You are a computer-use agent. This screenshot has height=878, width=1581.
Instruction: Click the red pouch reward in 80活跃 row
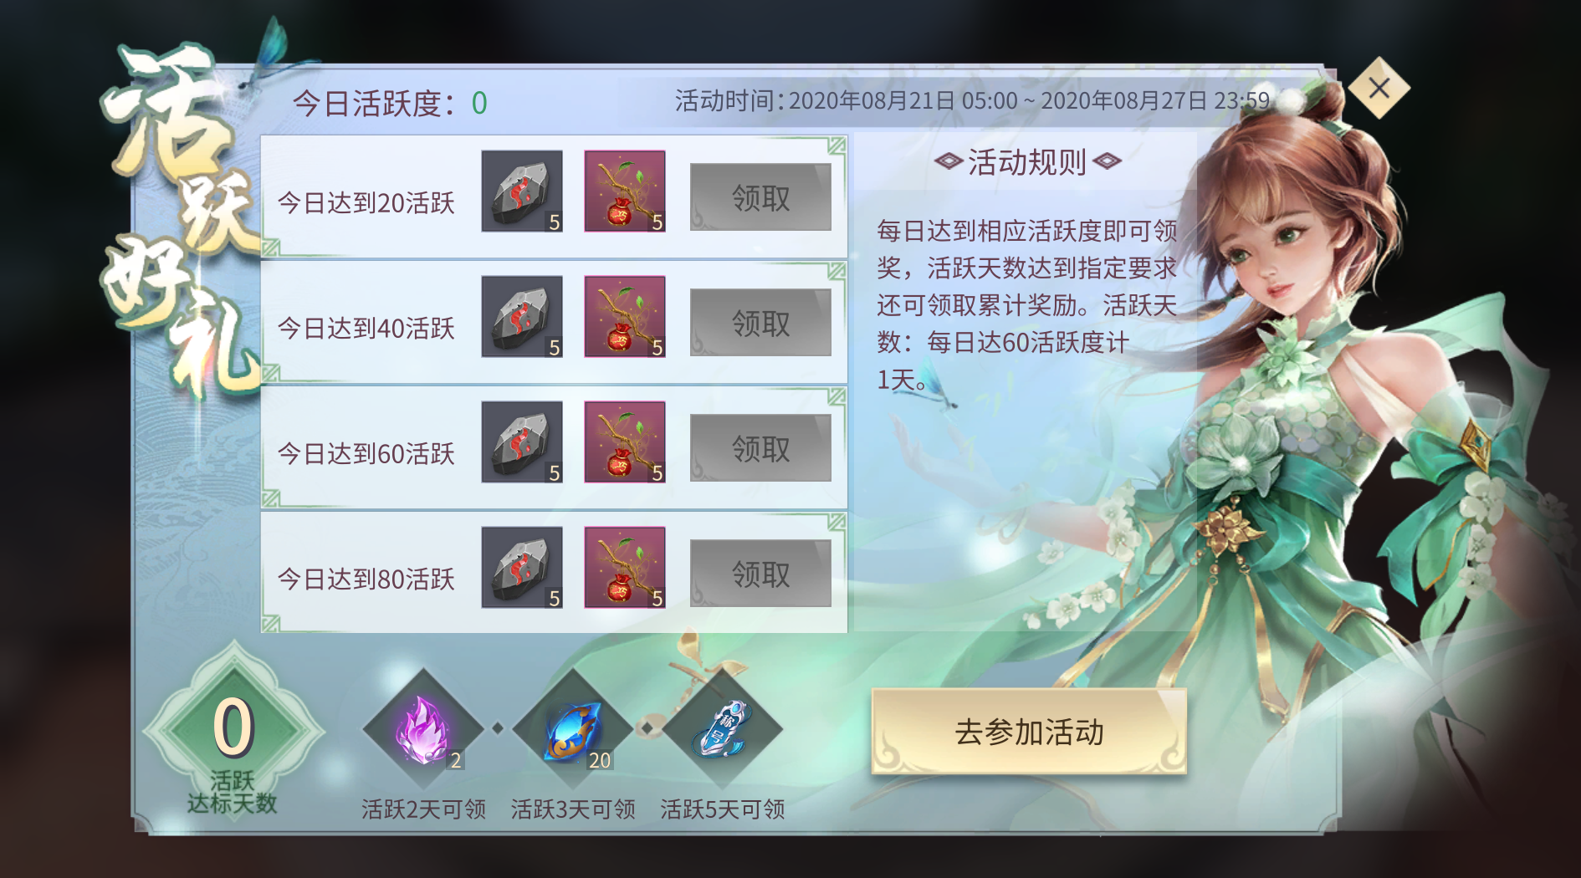(x=625, y=568)
